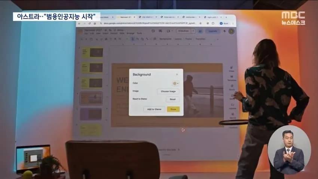318x179 pixels.
Task: Click the Transition toolbar button
Action: click(x=201, y=39)
